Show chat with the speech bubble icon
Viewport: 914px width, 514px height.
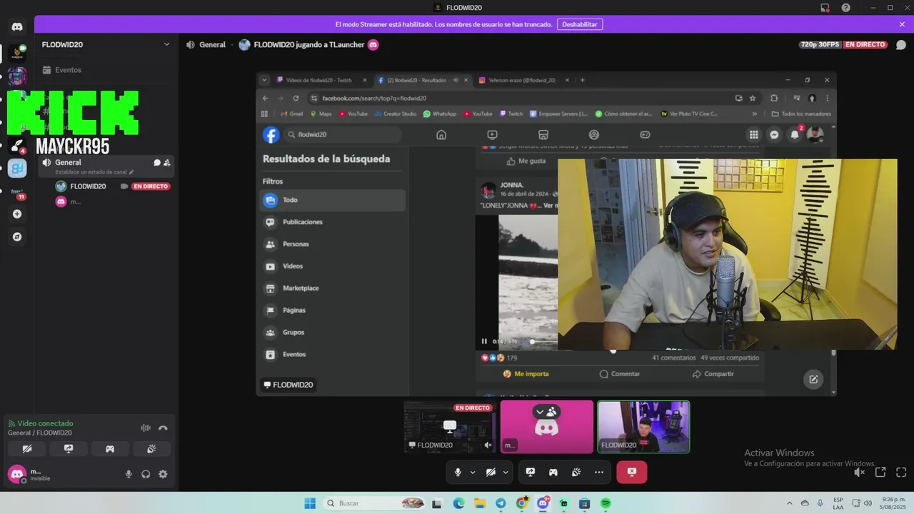pyautogui.click(x=901, y=45)
